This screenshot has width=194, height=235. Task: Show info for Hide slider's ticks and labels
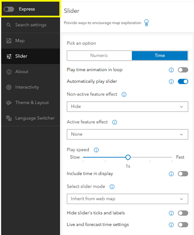pos(171,213)
